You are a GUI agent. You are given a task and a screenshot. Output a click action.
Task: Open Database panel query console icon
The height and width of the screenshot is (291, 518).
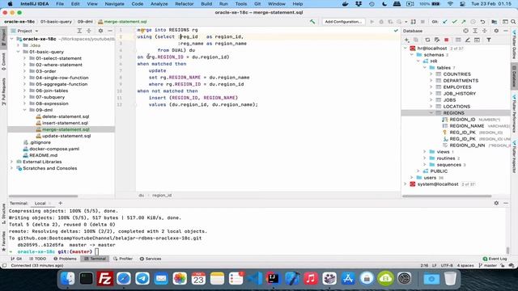click(x=477, y=40)
